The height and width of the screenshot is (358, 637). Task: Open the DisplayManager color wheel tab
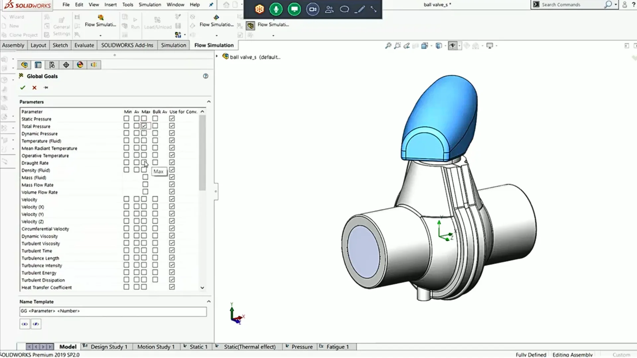(x=80, y=65)
